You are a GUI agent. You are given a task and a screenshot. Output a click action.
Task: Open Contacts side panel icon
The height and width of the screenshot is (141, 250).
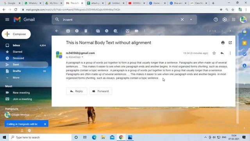click(x=245, y=65)
